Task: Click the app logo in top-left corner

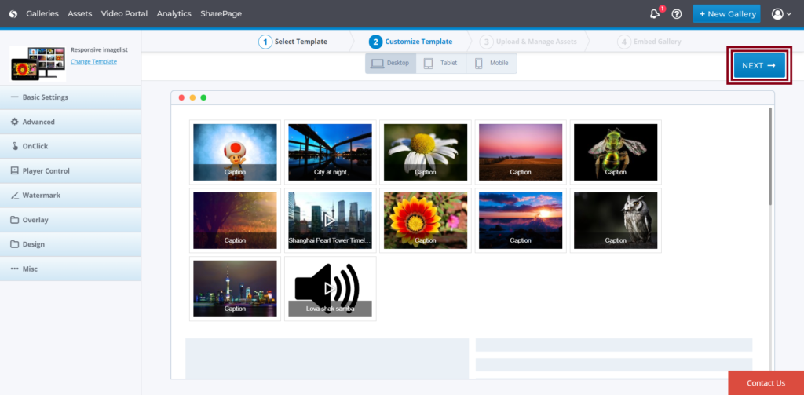Action: (x=13, y=14)
